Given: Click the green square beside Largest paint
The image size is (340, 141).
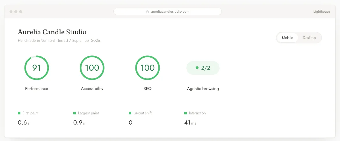Looking at the screenshot, I should point(75,113).
